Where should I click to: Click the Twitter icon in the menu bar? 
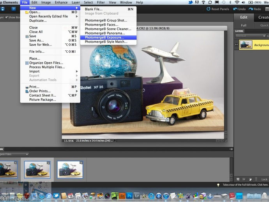tap(190, 2)
